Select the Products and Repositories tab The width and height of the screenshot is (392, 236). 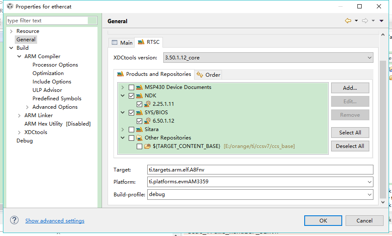(x=154, y=74)
